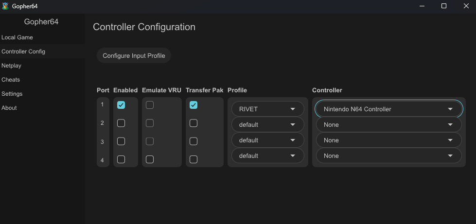Open port 2 controller None dropdown

[388, 125]
